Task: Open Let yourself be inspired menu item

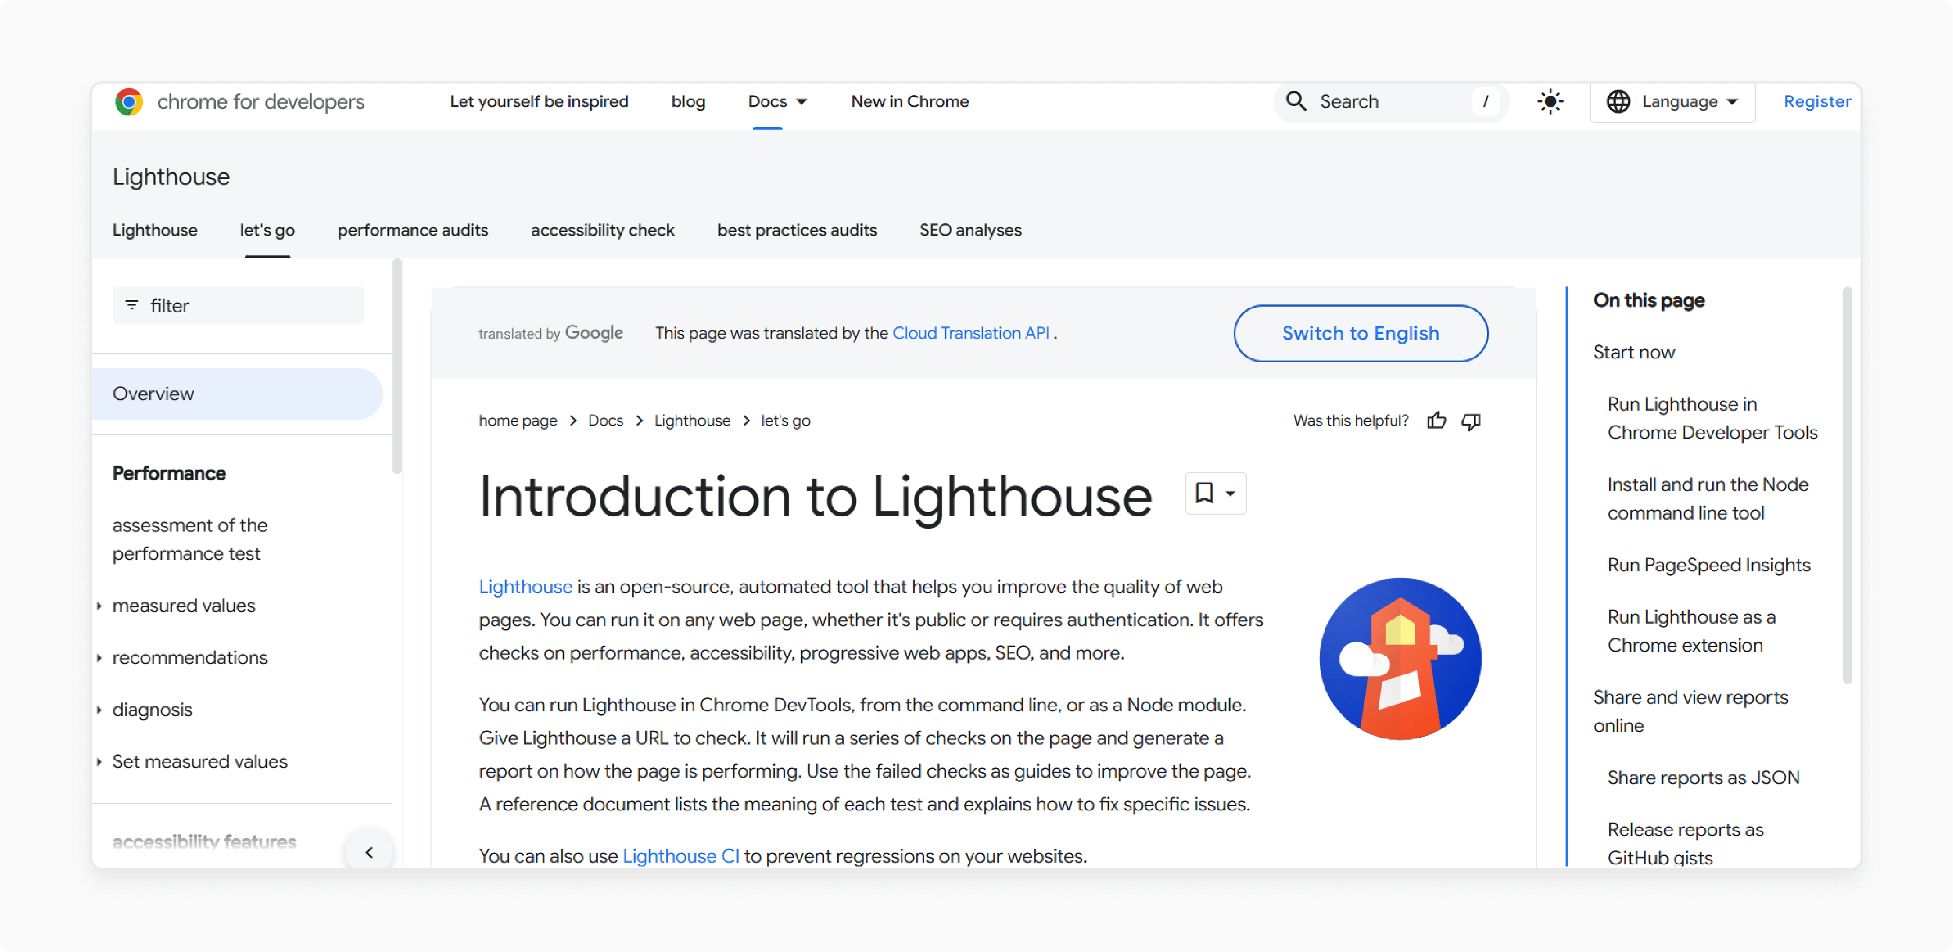Action: coord(539,101)
